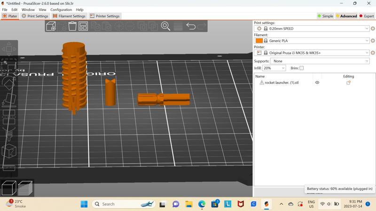The width and height of the screenshot is (376, 211).
Task: Click the taskbar Search box
Action: (x=124, y=204)
